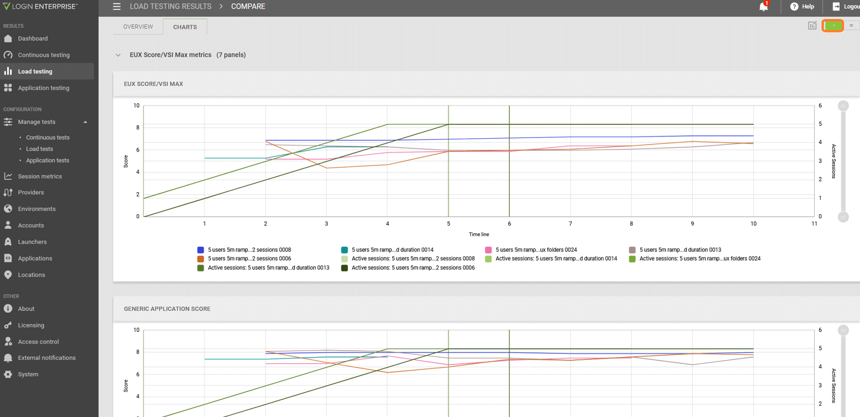Click the Access control user icon
The height and width of the screenshot is (417, 860).
point(8,342)
